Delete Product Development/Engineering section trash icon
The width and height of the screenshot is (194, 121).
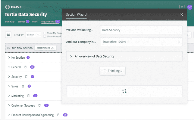[58, 115]
